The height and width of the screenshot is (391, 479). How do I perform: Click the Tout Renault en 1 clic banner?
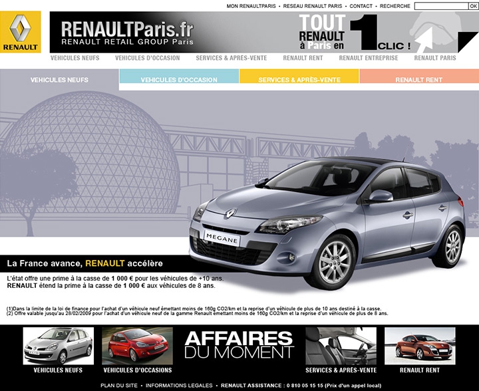(355, 33)
